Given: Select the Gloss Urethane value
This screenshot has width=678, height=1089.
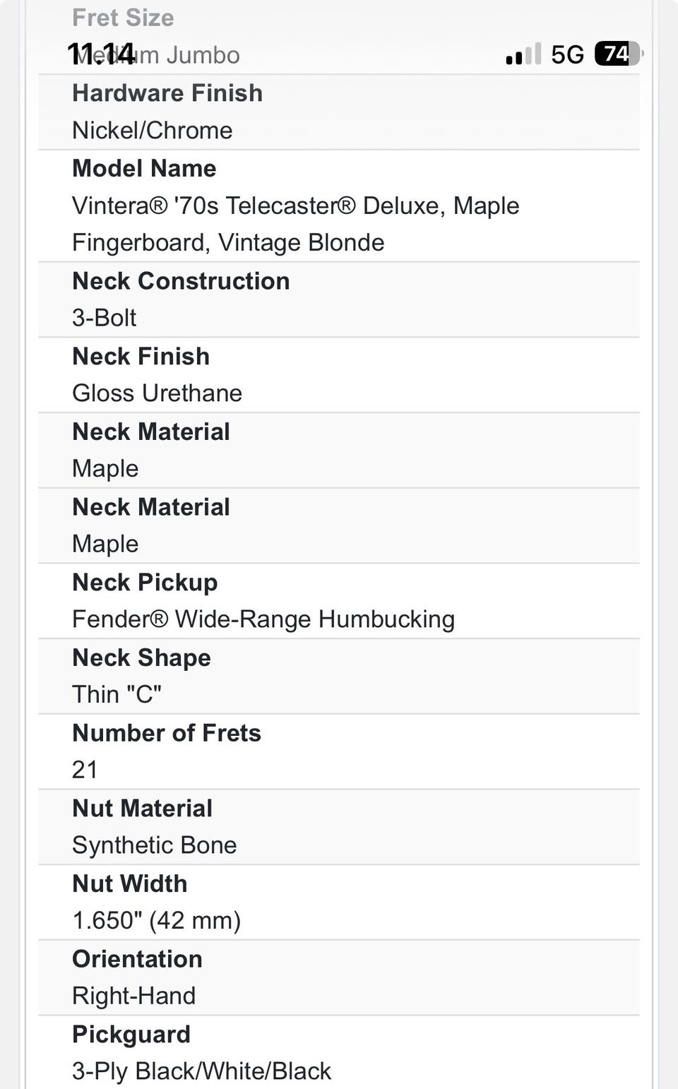Looking at the screenshot, I should (x=157, y=393).
